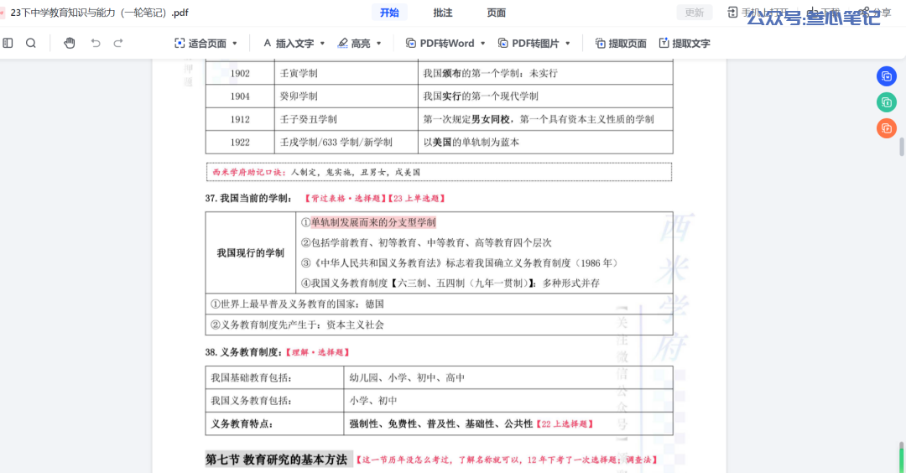Click the heading 37. 我国当前的学制
This screenshot has height=473, width=906.
pyautogui.click(x=248, y=198)
